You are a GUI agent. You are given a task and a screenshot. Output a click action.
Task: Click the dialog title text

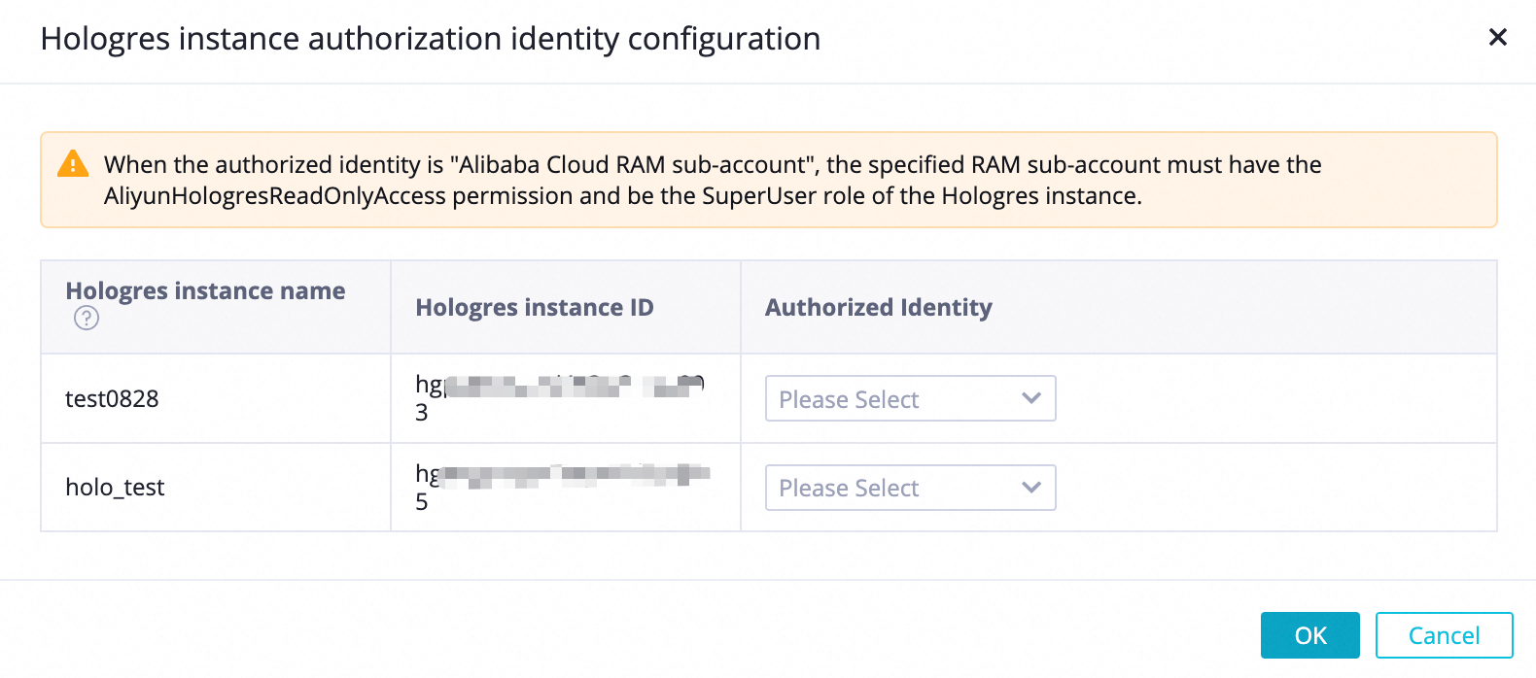[x=430, y=39]
